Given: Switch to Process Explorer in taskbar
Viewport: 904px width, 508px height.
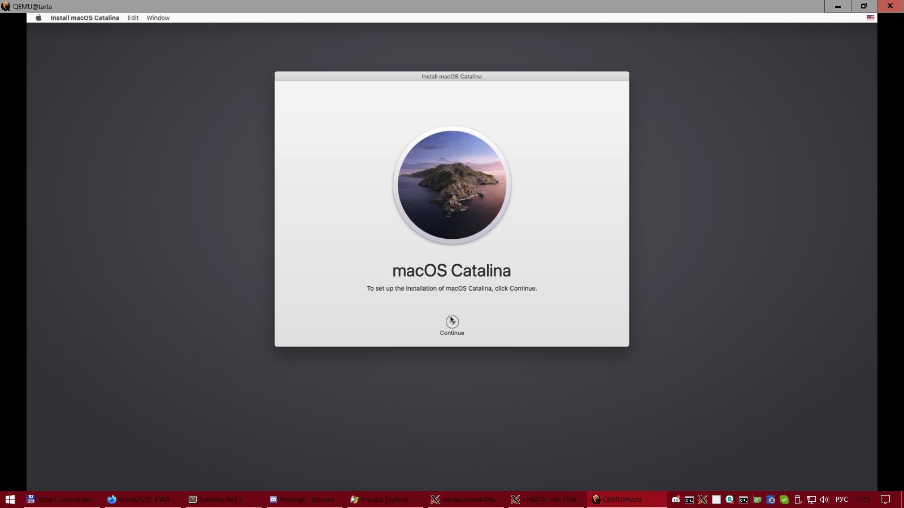Looking at the screenshot, I should point(385,500).
